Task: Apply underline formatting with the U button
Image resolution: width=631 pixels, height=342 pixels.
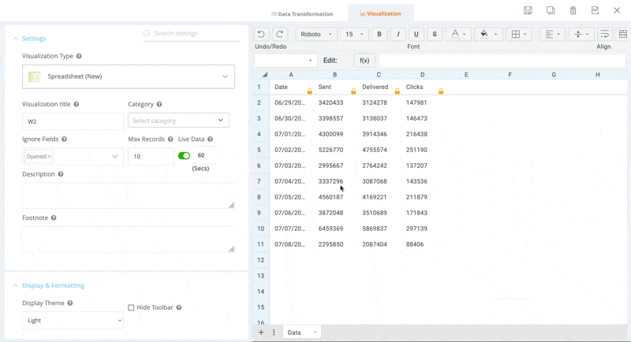Action: pyautogui.click(x=416, y=34)
